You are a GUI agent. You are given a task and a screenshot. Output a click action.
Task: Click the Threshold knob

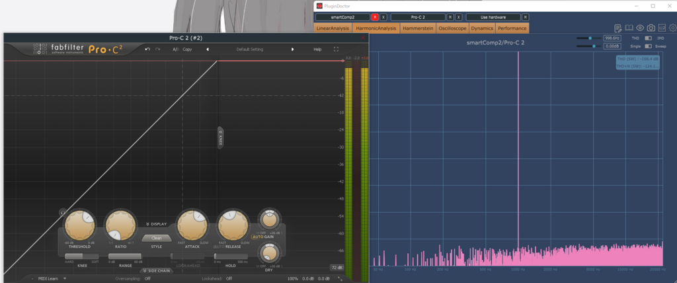pos(80,225)
